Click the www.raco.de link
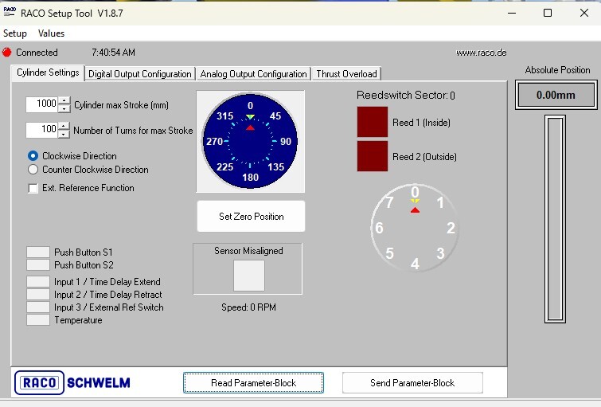 pos(481,53)
